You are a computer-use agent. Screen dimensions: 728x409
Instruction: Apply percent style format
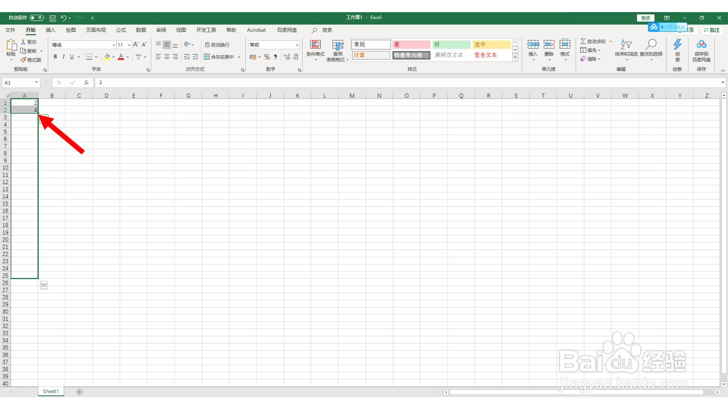coord(267,57)
